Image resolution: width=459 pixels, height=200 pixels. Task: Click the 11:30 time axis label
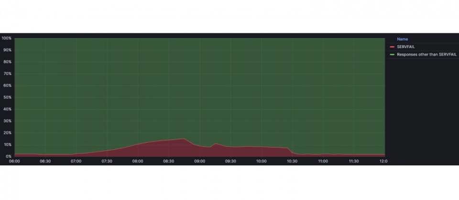354,161
